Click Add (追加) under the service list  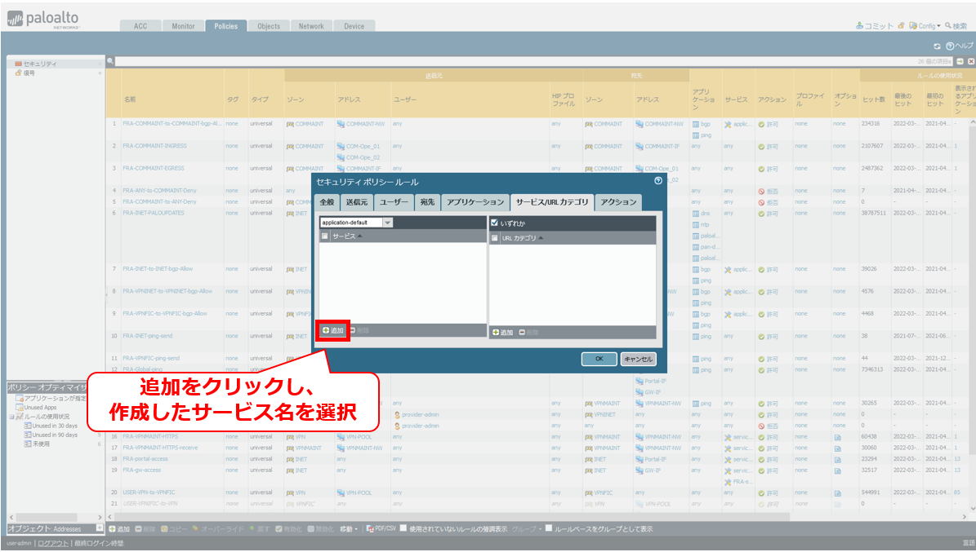click(333, 330)
